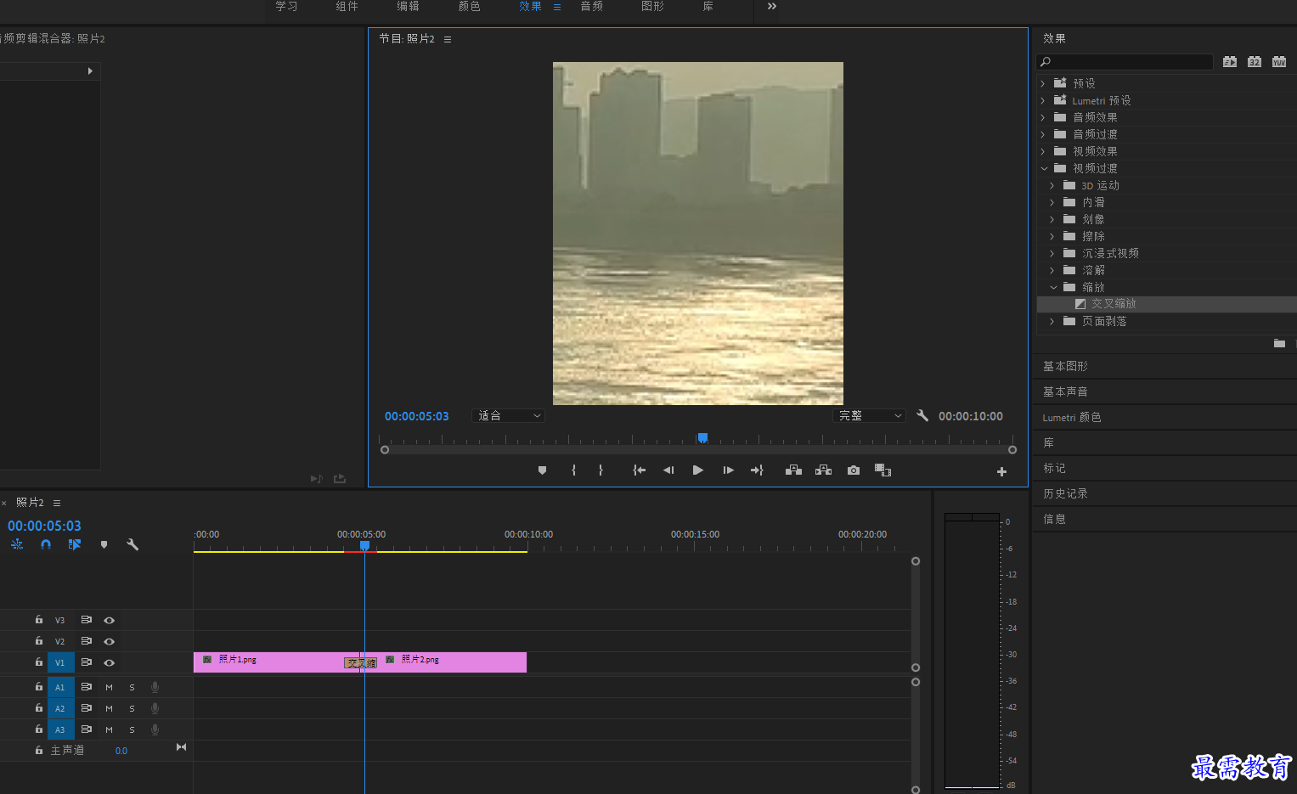Click the Extract button

coord(823,470)
